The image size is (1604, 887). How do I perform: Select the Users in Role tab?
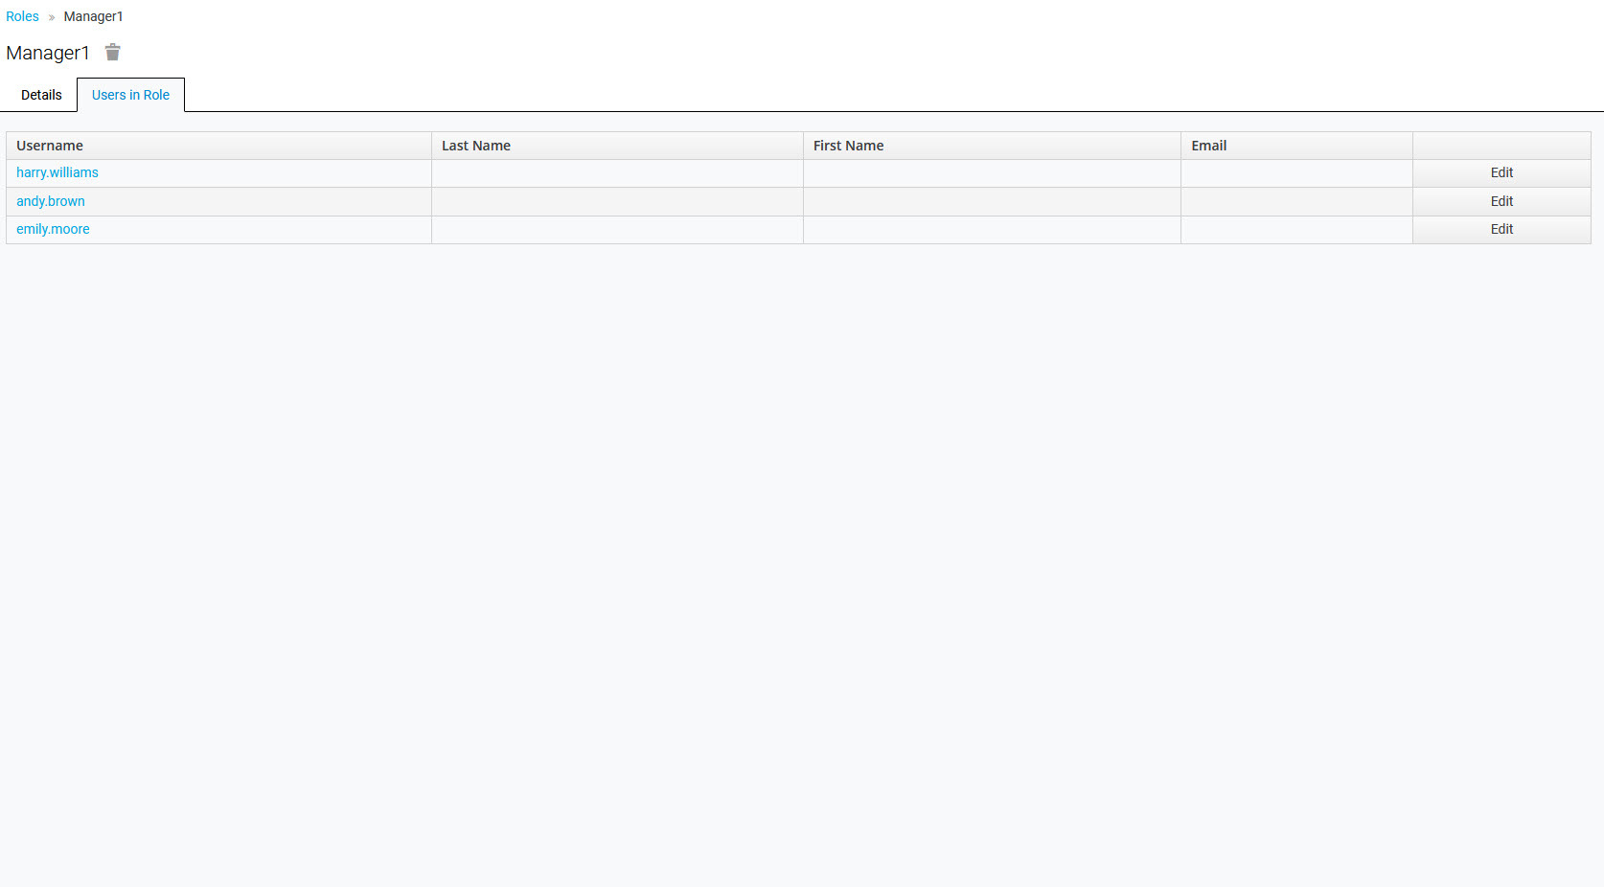[130, 95]
